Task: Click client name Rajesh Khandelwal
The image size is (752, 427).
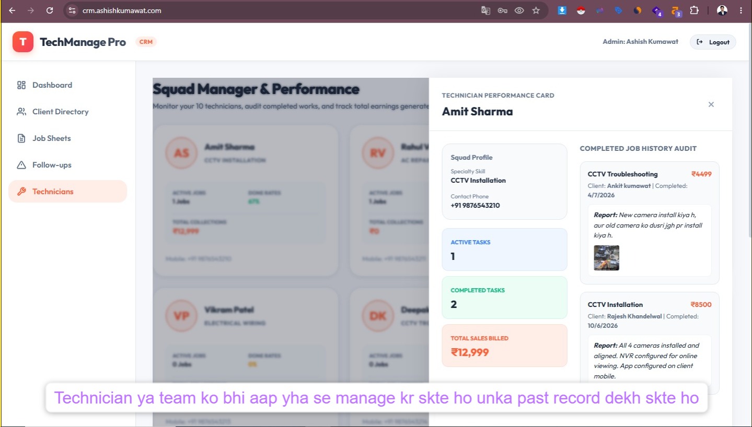Action: 634,316
